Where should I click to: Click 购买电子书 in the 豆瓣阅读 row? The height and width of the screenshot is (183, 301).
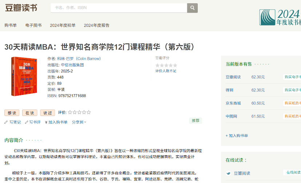tap(292, 77)
